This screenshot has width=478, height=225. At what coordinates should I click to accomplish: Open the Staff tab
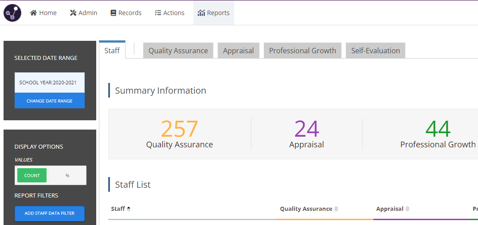click(112, 51)
